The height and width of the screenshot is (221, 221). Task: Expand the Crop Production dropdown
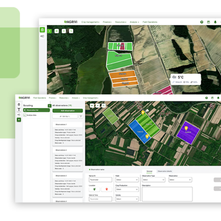pyautogui.click(x=127, y=189)
